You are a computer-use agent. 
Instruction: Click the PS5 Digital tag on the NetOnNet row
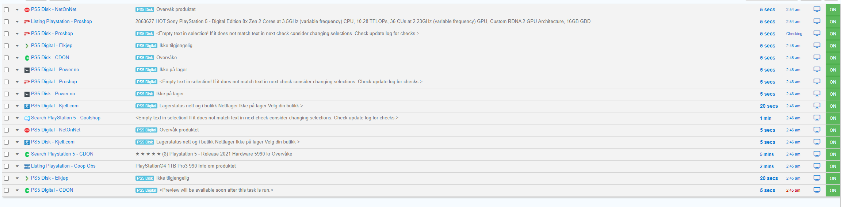pos(146,130)
